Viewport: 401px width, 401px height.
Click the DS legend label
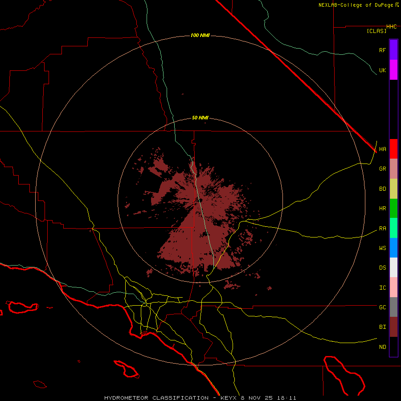pyautogui.click(x=382, y=268)
